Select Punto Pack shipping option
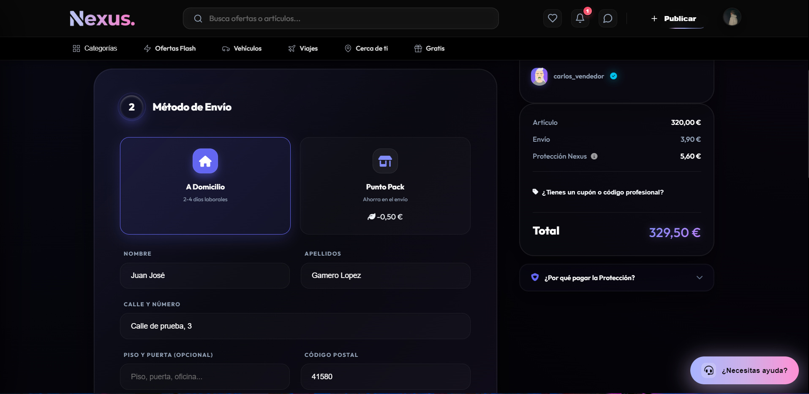The width and height of the screenshot is (809, 394). coord(385,186)
